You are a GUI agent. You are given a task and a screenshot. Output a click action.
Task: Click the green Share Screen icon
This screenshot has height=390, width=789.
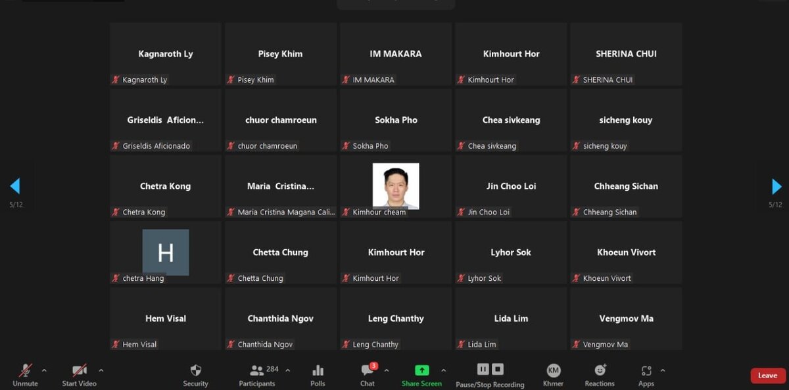421,370
